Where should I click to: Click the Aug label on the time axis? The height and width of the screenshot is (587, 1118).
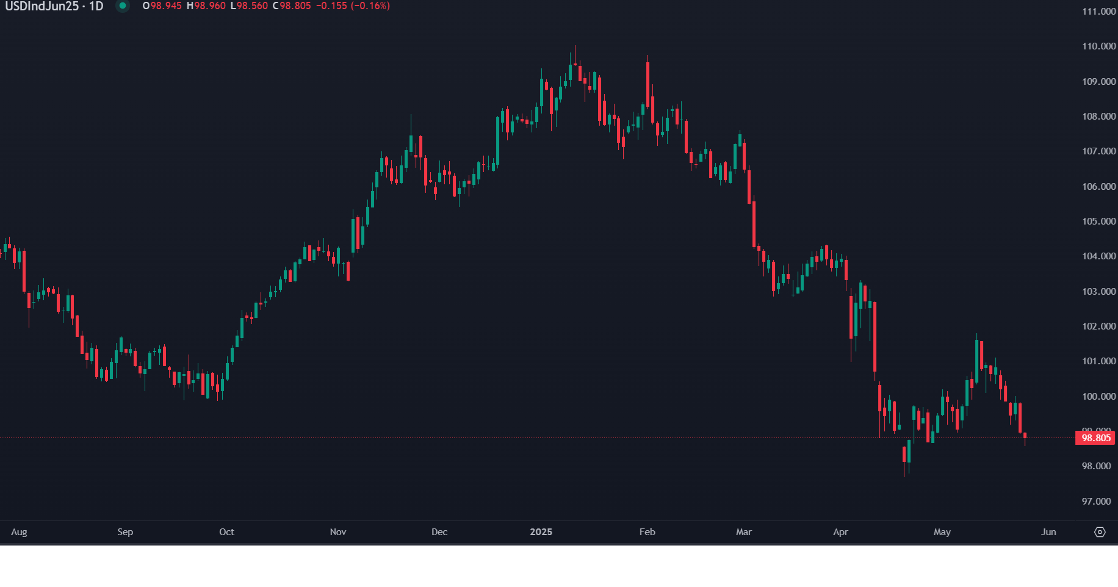pyautogui.click(x=20, y=531)
